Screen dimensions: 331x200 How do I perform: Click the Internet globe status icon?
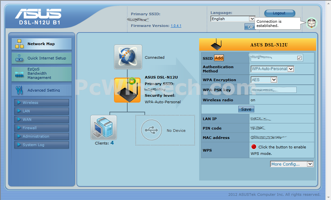pyautogui.click(x=128, y=57)
